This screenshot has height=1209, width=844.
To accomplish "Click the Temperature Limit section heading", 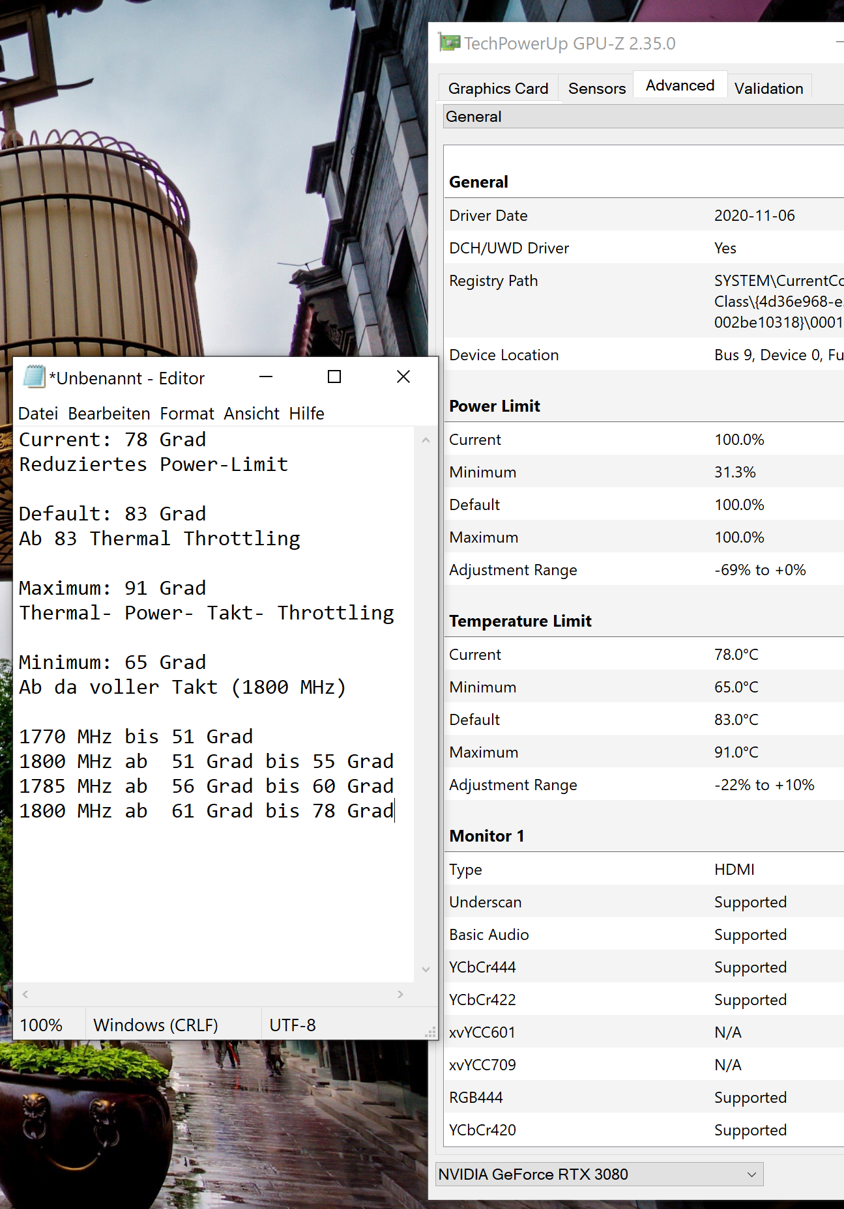I will tap(520, 621).
